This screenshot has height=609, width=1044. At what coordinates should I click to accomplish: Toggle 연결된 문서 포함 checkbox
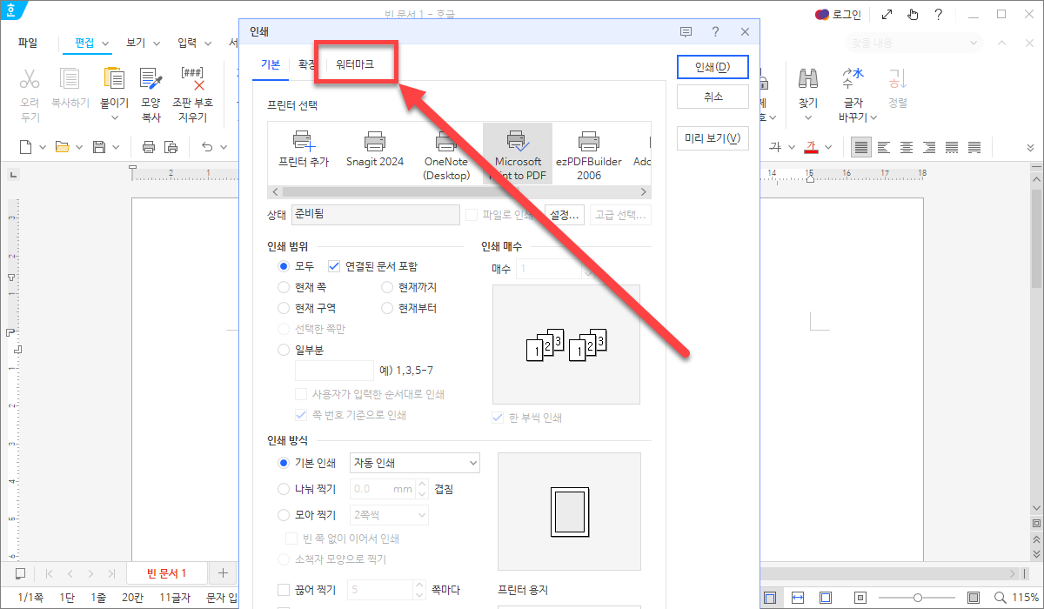coord(334,266)
